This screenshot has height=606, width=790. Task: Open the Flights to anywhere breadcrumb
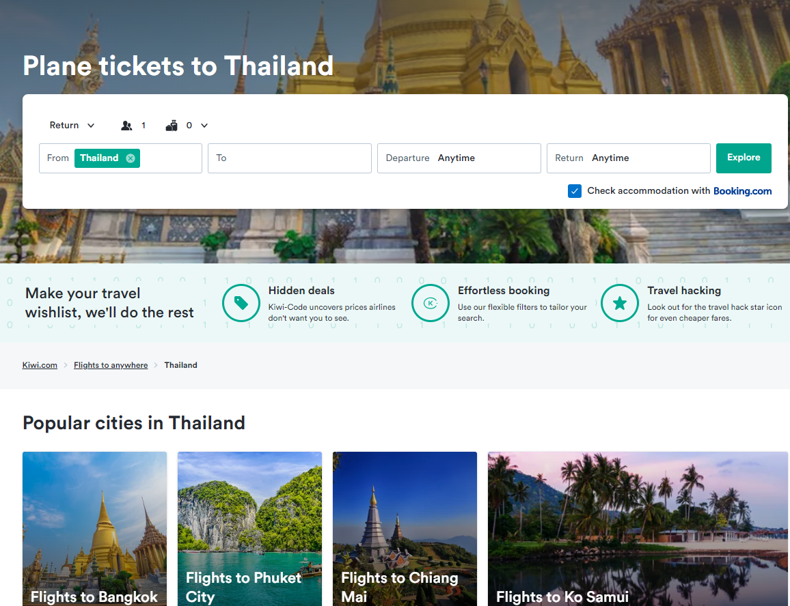(x=111, y=365)
